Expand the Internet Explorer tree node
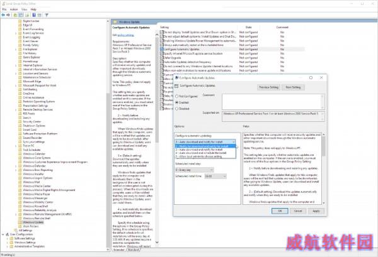378x257 pixels. click(16, 65)
